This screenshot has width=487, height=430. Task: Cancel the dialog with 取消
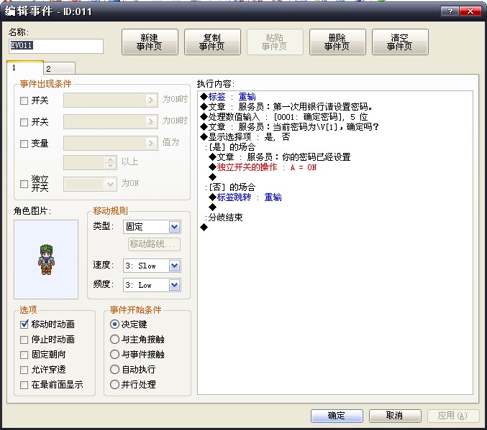click(x=395, y=416)
